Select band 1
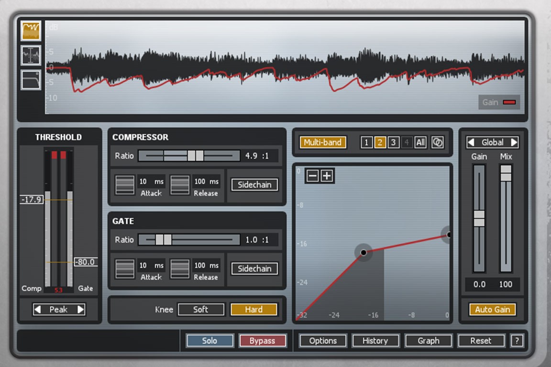The width and height of the screenshot is (551, 367). [x=366, y=142]
